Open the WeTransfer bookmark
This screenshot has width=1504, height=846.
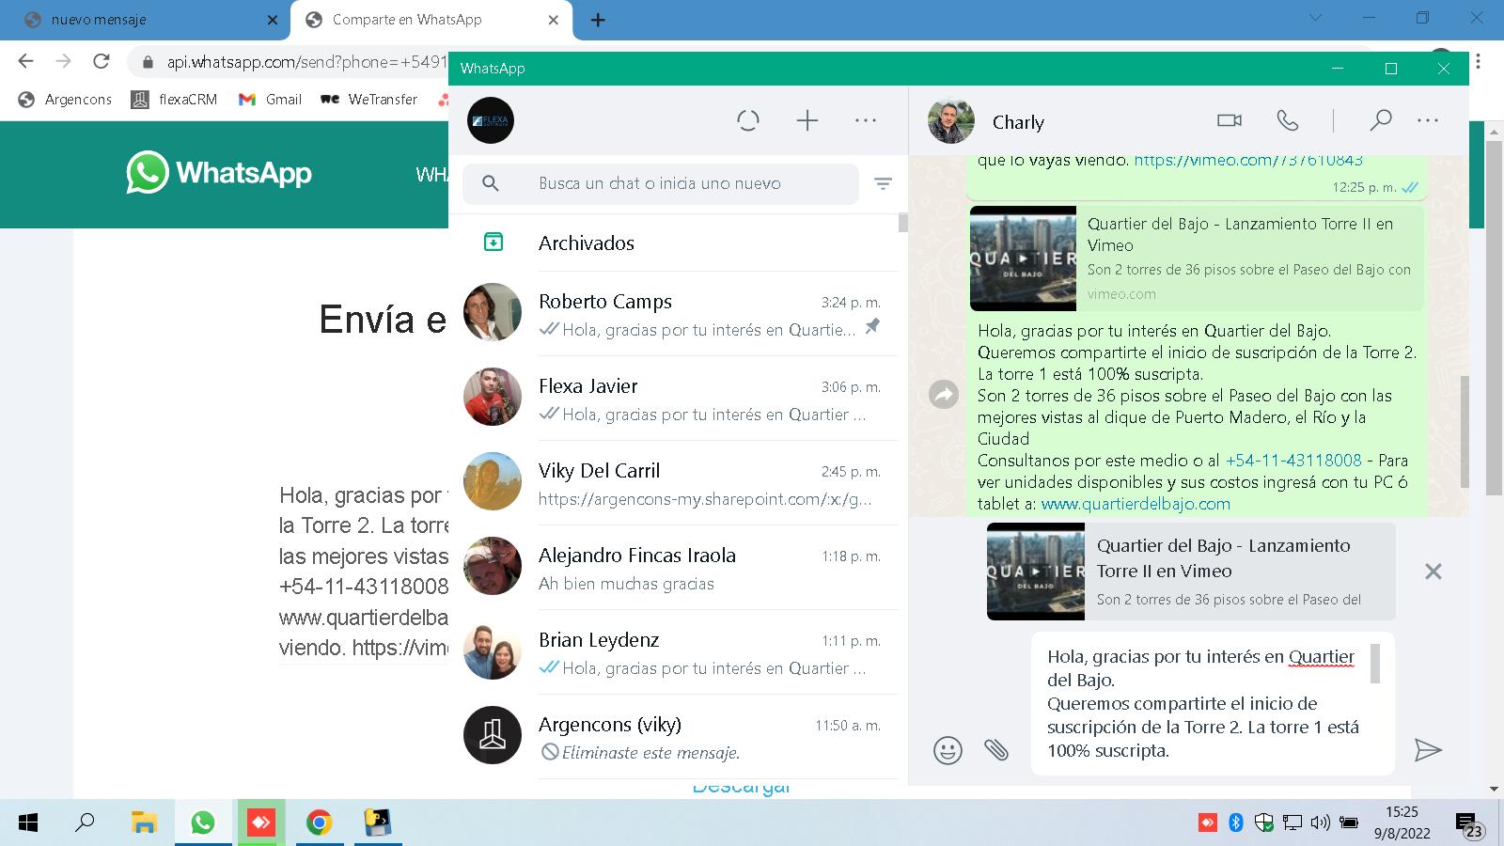tap(369, 99)
